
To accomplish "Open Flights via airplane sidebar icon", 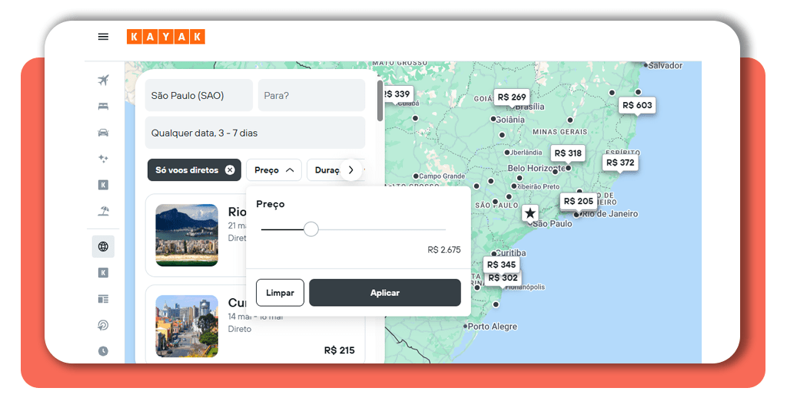I will coord(103,81).
